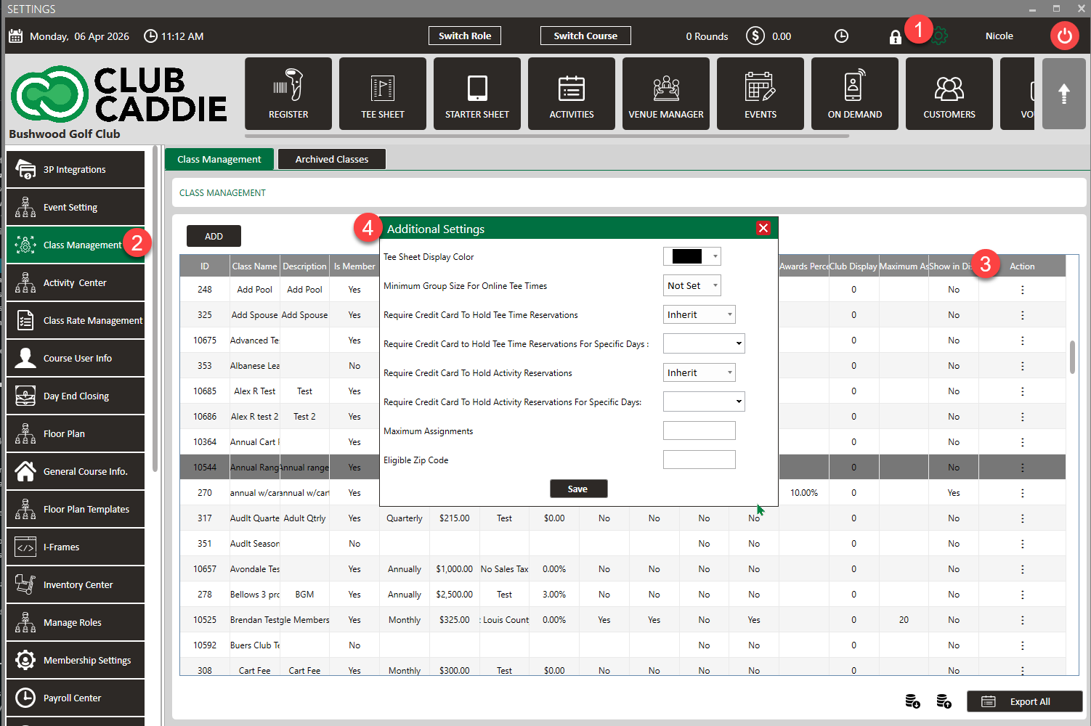Image resolution: width=1091 pixels, height=726 pixels.
Task: Expand Require Credit Card Tee Time dropdown
Action: click(699, 314)
